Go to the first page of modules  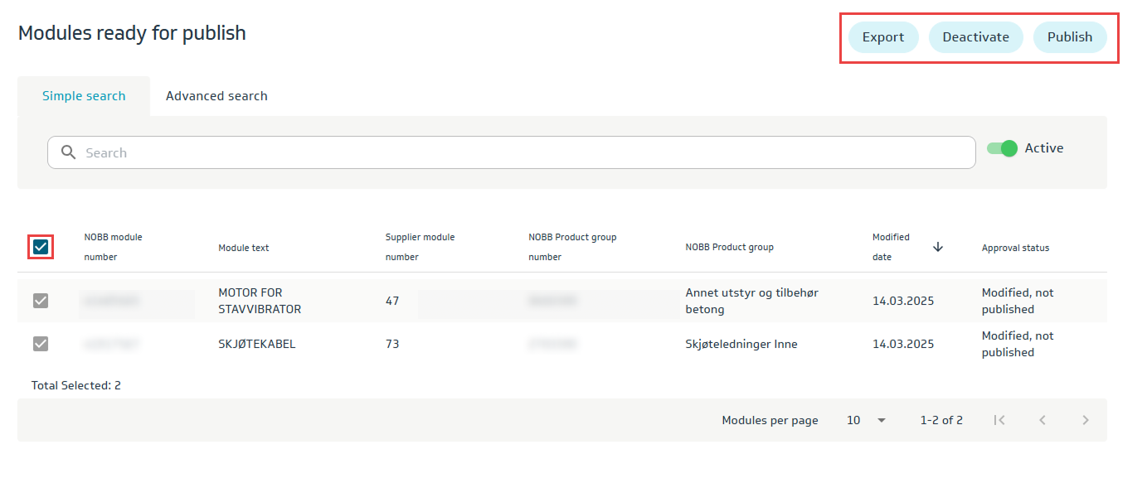pos(999,420)
